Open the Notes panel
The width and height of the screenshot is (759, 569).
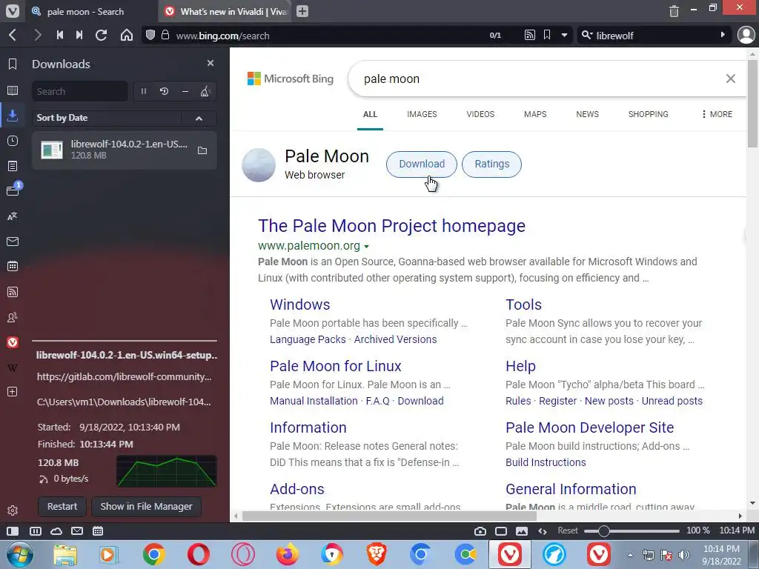(x=13, y=166)
